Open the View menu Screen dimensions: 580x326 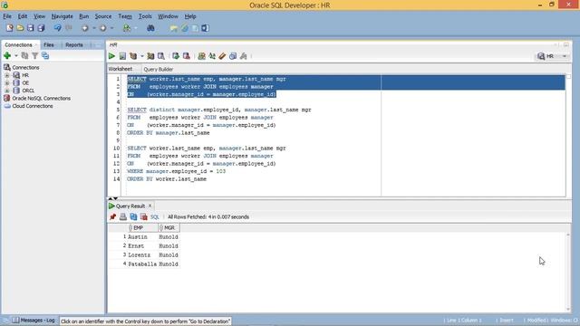pyautogui.click(x=39, y=16)
